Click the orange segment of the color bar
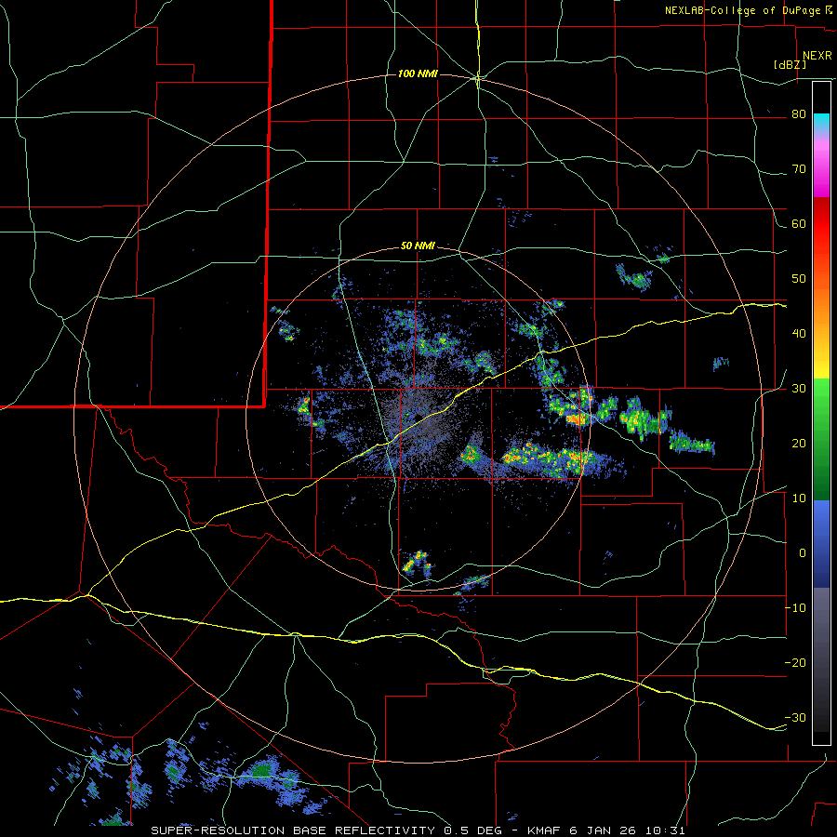837x837 pixels. coord(821,304)
